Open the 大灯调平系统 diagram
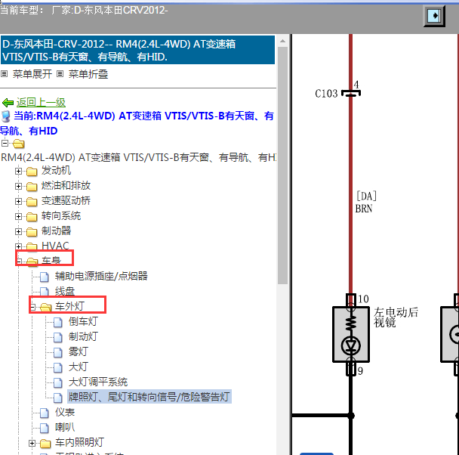The image size is (459, 455). point(98,382)
